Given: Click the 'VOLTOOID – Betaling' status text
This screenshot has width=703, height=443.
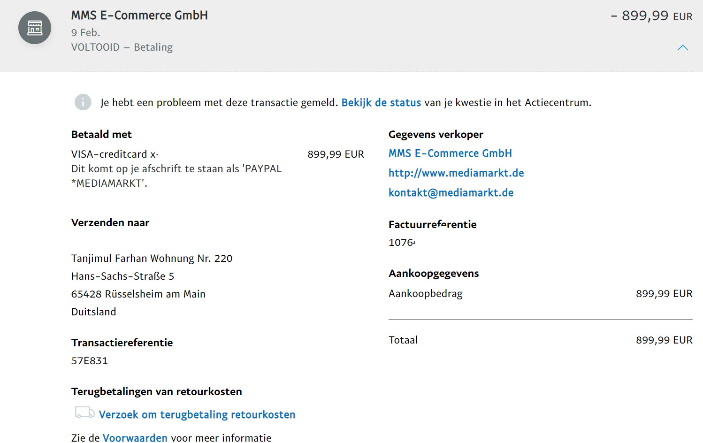Looking at the screenshot, I should tap(122, 47).
